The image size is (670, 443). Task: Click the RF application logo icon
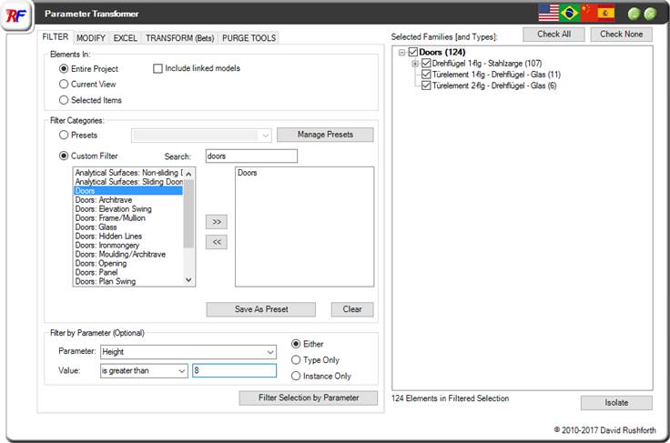point(16,17)
